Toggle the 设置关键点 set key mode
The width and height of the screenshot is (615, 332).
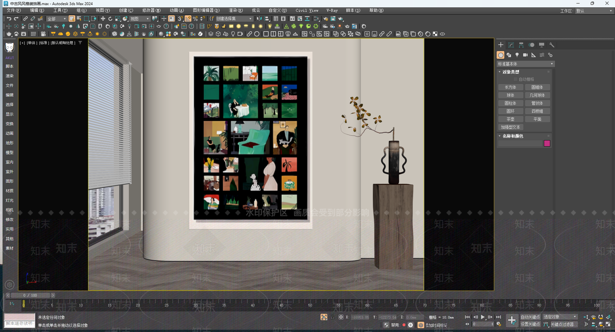click(530, 324)
